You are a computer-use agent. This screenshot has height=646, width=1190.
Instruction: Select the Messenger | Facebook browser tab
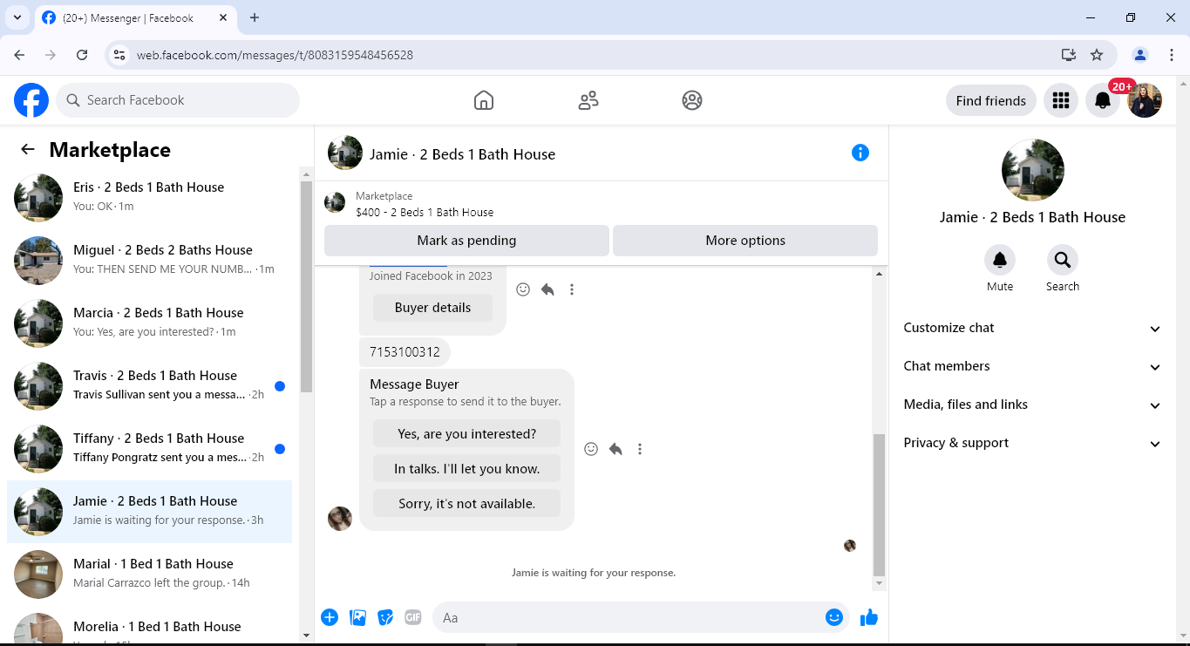click(x=138, y=17)
